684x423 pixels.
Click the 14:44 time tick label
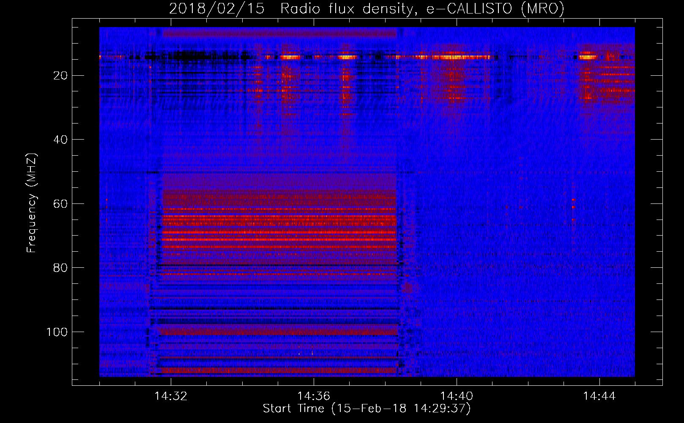point(599,396)
